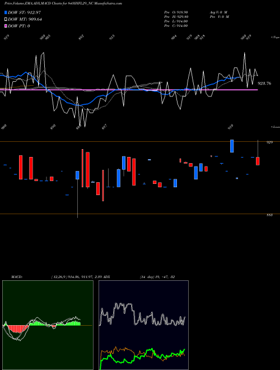The image size is (280, 370).
Task: Click the 'Pre H: 929.80' value
Action: click(176, 17)
